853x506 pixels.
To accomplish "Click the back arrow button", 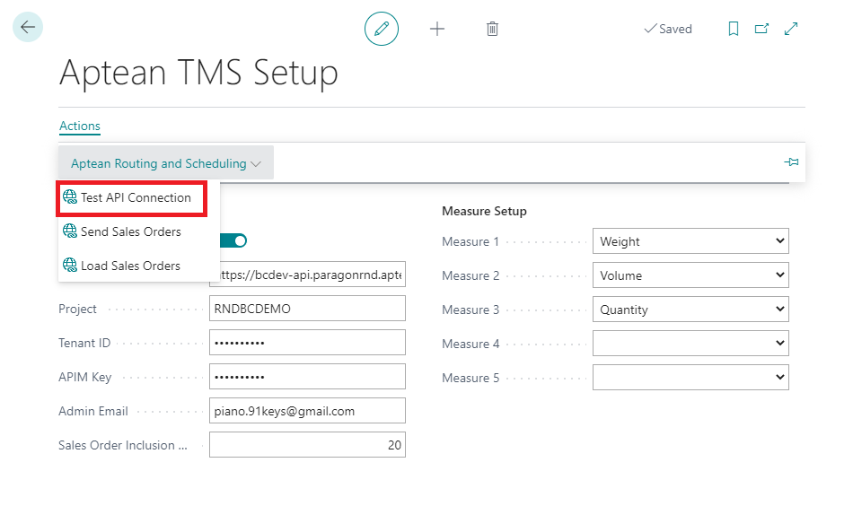I will 28,28.
